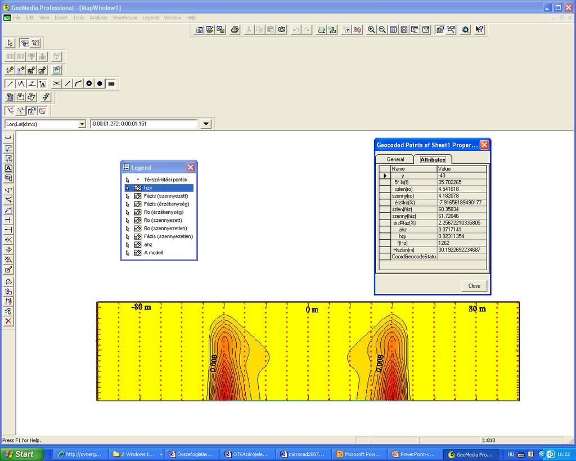
Task: Switch to the General tab
Action: 395,159
